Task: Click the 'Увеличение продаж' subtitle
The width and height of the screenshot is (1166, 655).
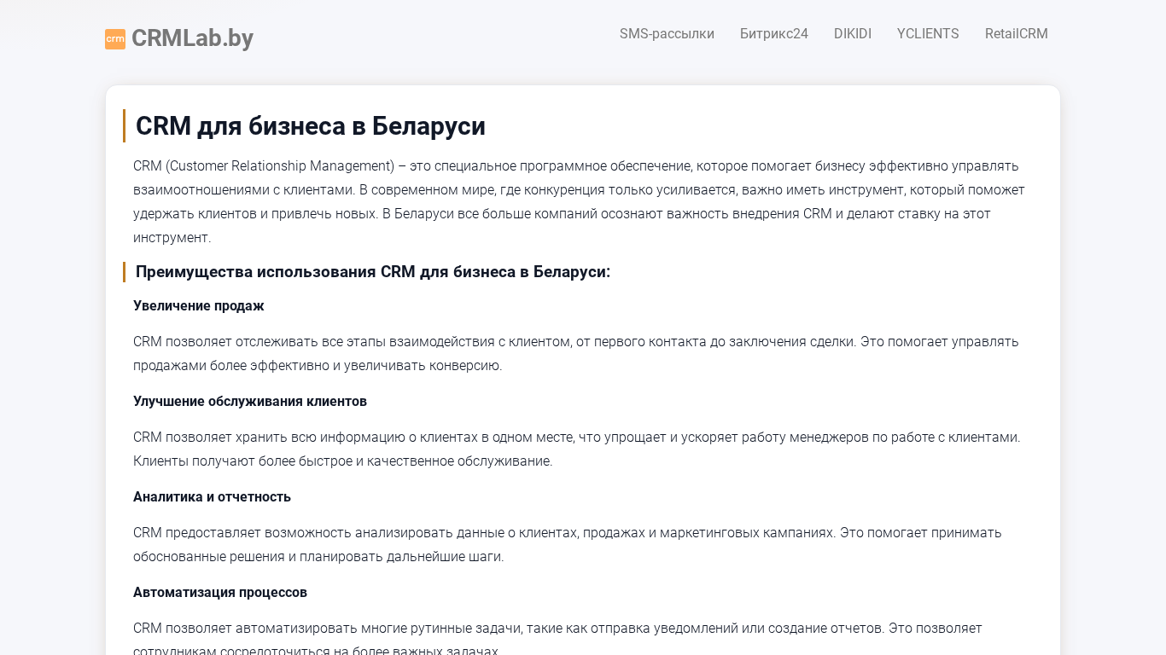Action: click(x=199, y=306)
